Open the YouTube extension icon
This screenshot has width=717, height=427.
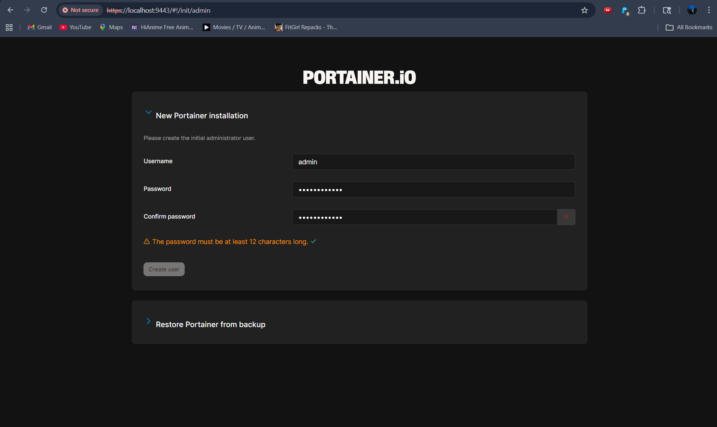(x=608, y=10)
